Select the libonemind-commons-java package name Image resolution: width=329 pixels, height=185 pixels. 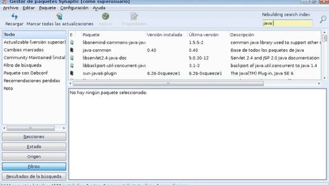(114, 43)
